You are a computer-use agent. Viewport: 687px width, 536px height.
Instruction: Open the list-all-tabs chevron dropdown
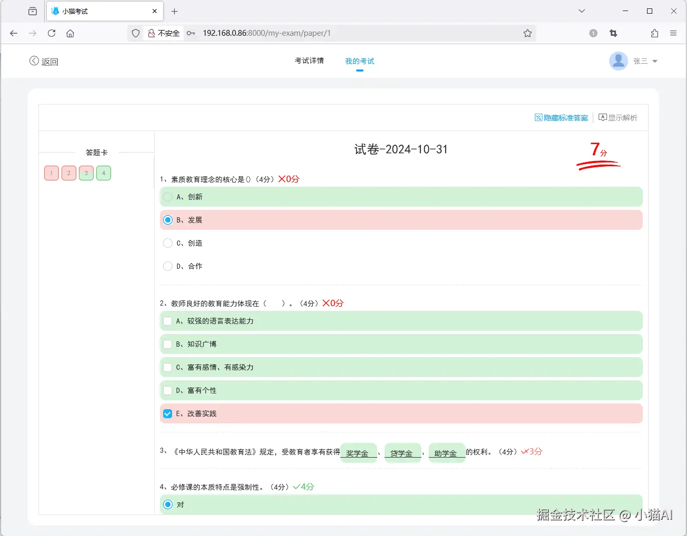coord(581,11)
